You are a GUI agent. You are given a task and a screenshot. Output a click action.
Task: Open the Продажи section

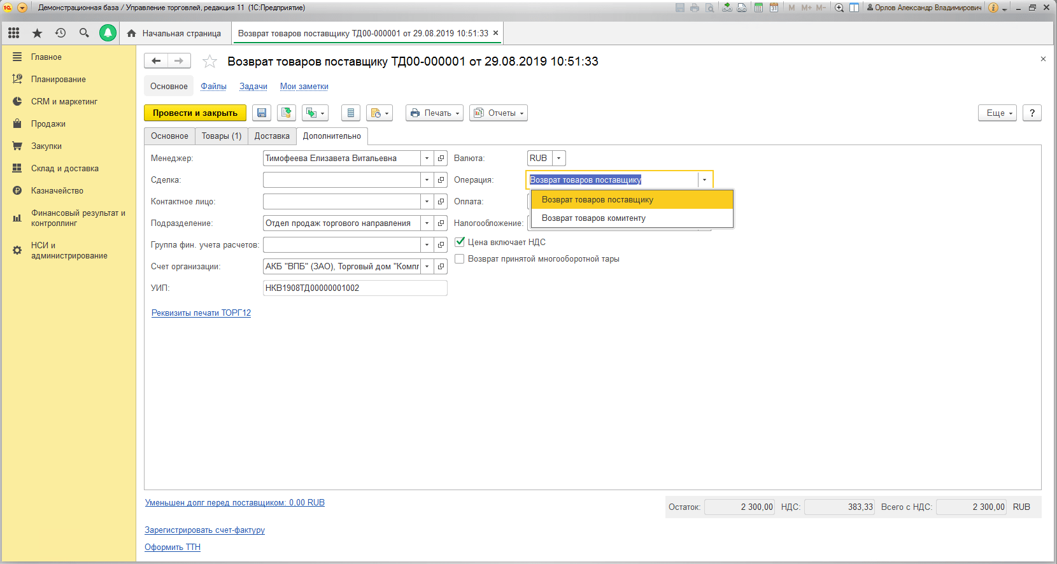(48, 124)
